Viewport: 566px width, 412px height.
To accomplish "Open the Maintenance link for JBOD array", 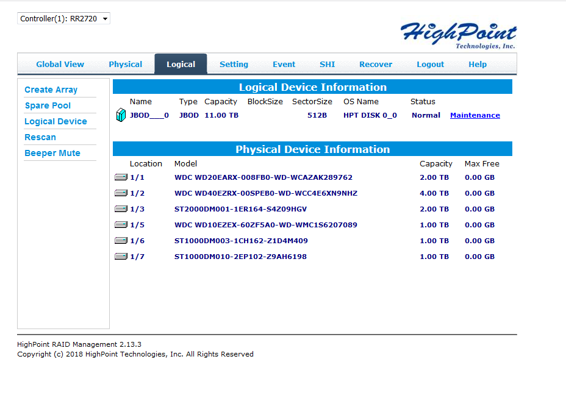I will point(475,115).
